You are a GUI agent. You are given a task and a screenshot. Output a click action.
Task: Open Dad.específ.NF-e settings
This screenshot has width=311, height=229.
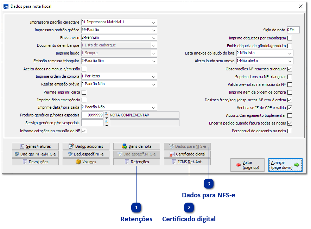click(x=86, y=154)
